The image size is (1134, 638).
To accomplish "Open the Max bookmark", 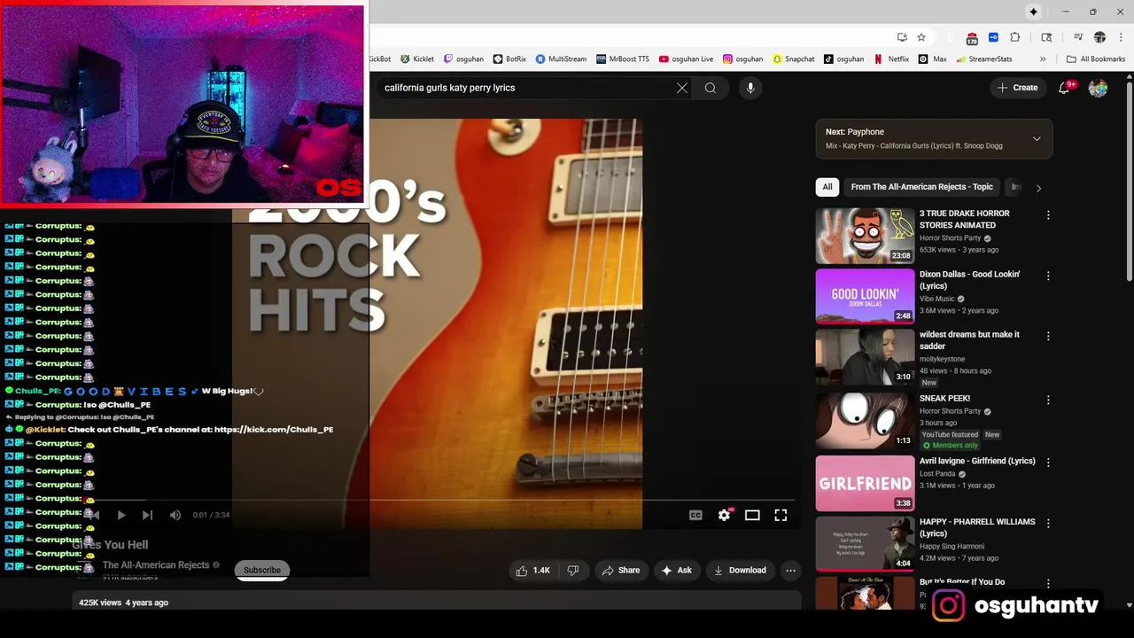I will point(933,59).
